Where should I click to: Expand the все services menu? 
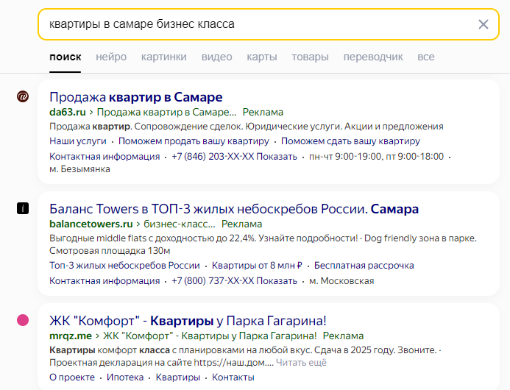(426, 57)
